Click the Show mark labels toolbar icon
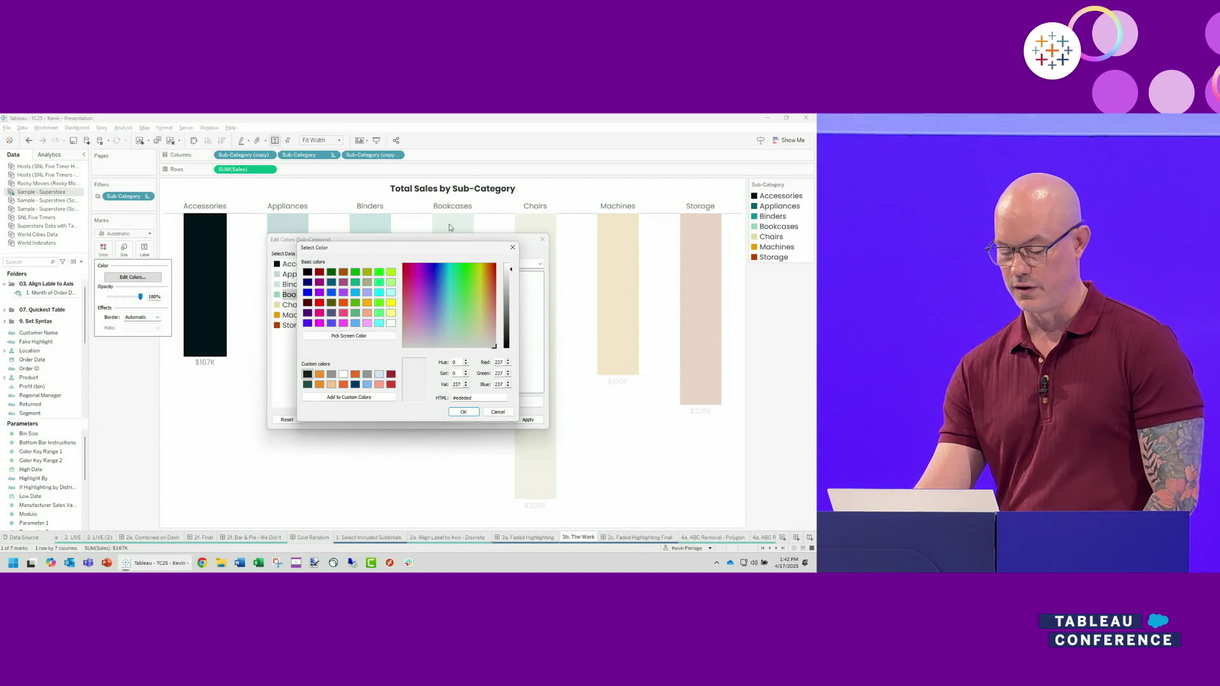This screenshot has height=686, width=1220. 275,140
